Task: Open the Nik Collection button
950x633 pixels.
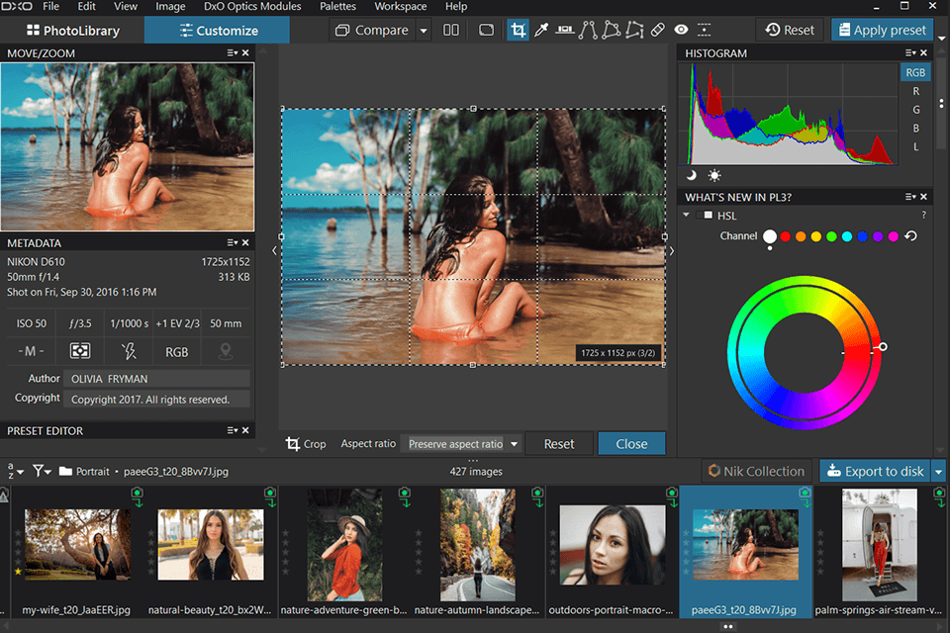Action: point(756,471)
